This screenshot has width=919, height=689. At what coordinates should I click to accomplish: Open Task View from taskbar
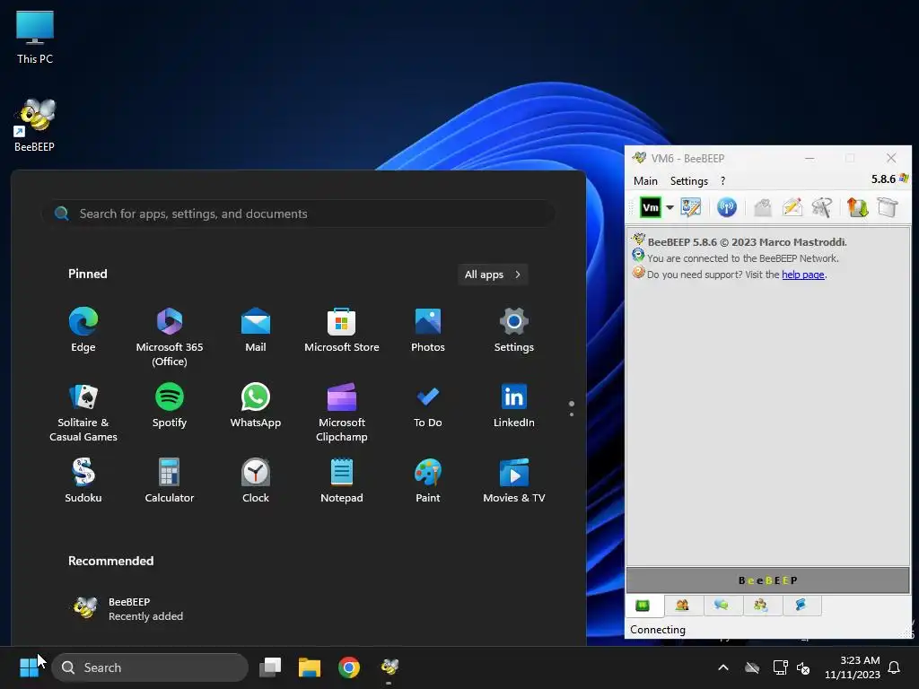point(270,667)
